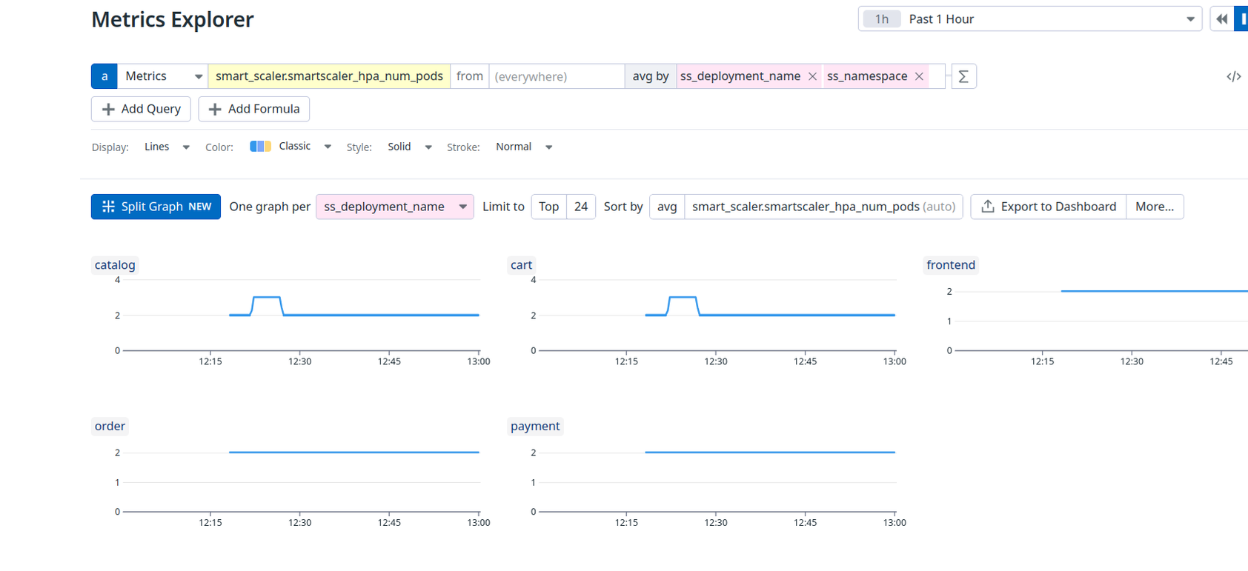Open the One graph per ss_deployment_name dropdown
Viewport: 1248px width, 571px height.
click(395, 207)
